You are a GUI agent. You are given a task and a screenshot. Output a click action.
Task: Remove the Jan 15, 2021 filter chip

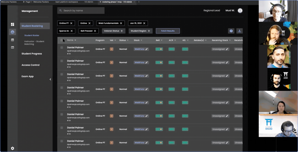(x=144, y=23)
